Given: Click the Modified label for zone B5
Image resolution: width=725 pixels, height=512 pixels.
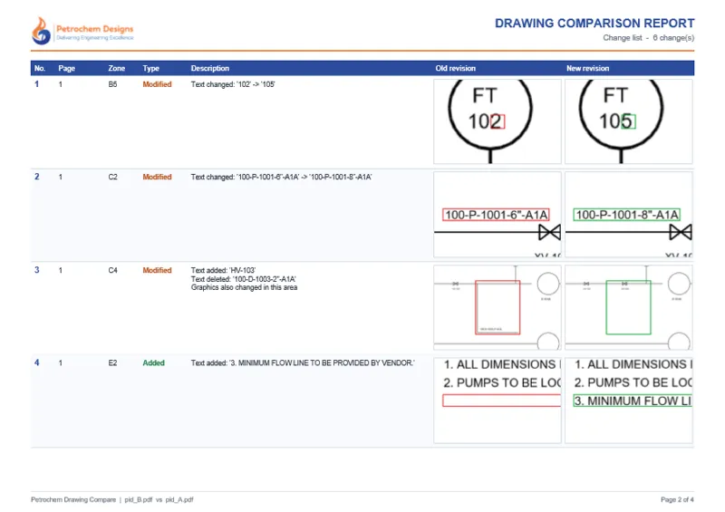Looking at the screenshot, I should 157,84.
